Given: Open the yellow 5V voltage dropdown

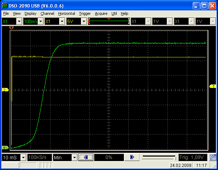Looking at the screenshot, I should click(83, 21).
